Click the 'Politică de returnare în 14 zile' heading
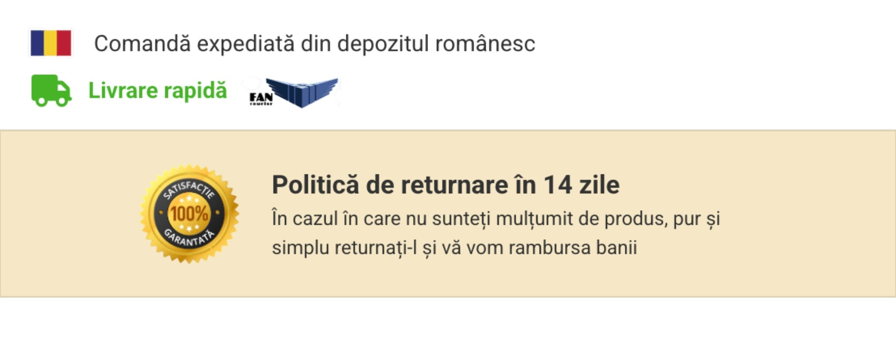The width and height of the screenshot is (896, 340). [446, 185]
